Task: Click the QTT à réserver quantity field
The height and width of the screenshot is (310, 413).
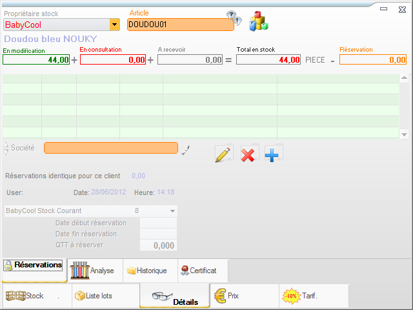Action: point(158,245)
